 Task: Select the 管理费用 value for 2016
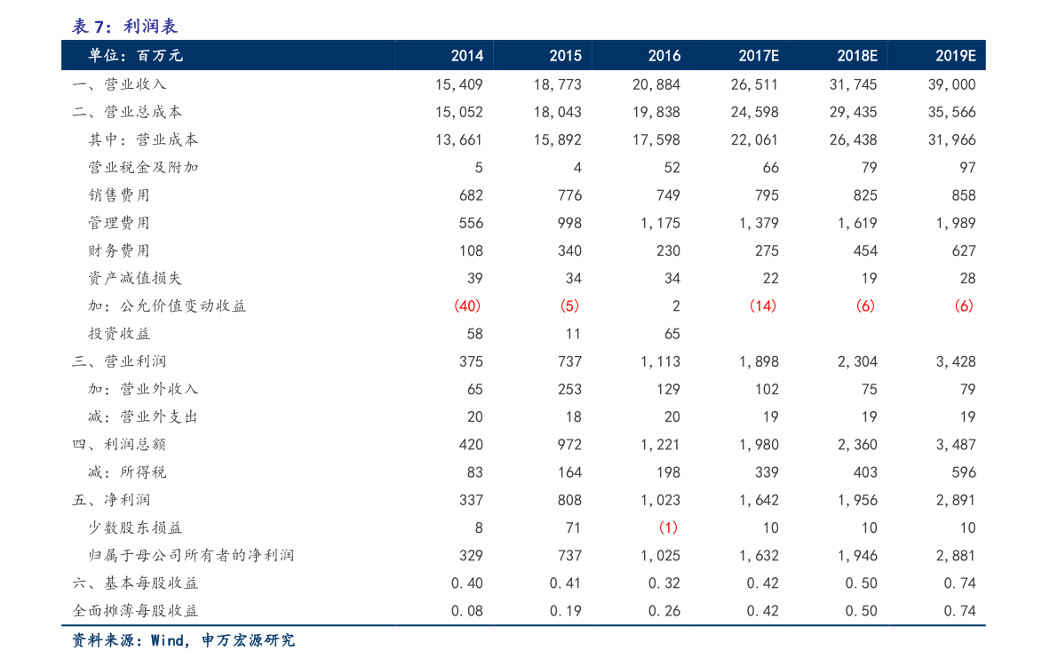[660, 223]
